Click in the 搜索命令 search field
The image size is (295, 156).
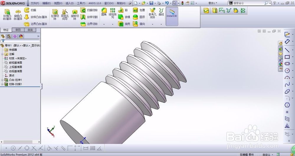[249, 3]
